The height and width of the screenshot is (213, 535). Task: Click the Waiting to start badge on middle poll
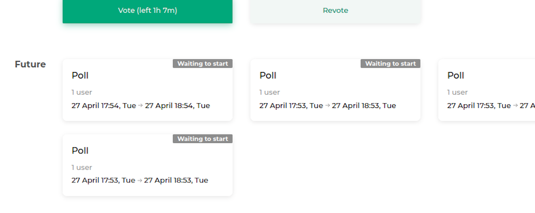390,63
